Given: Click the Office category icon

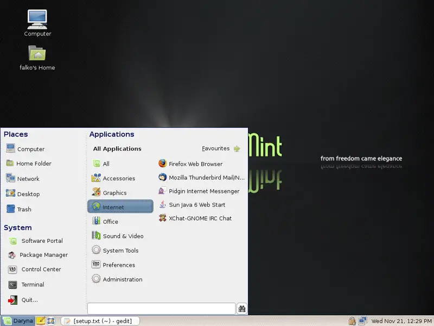Looking at the screenshot, I should pyautogui.click(x=96, y=221).
